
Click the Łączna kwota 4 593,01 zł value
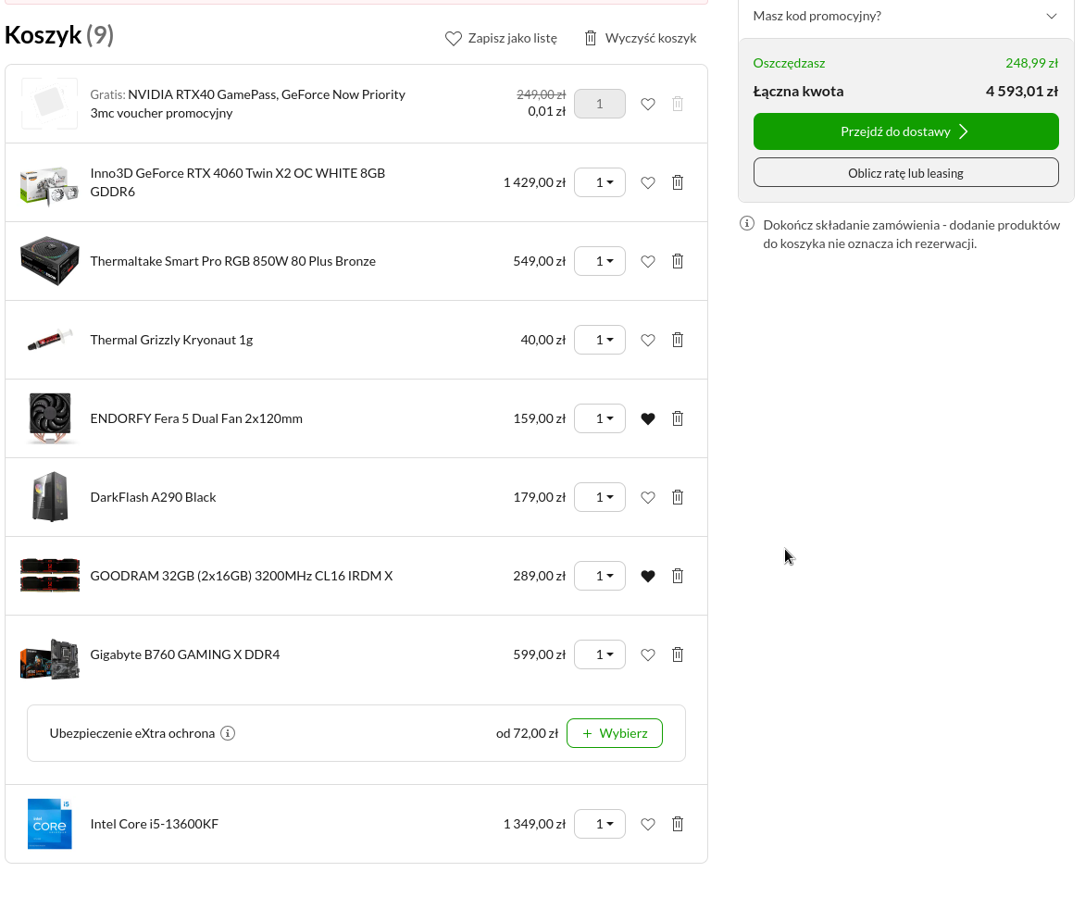click(x=1022, y=92)
